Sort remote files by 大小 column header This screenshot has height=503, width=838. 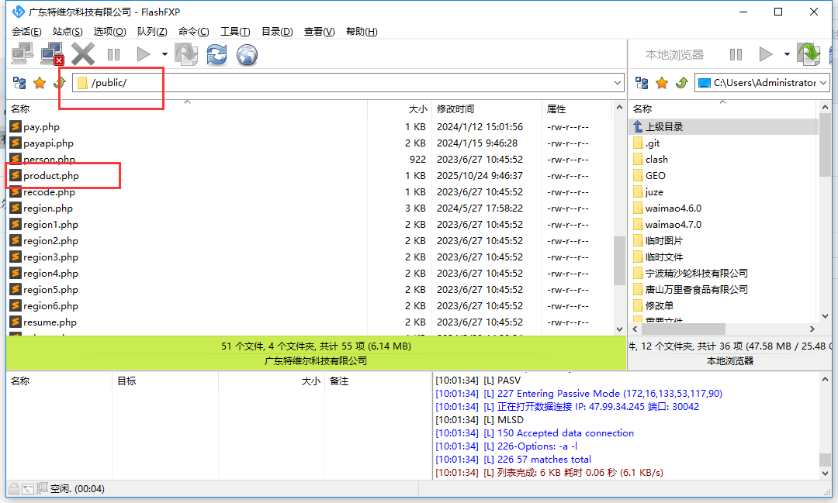(417, 109)
